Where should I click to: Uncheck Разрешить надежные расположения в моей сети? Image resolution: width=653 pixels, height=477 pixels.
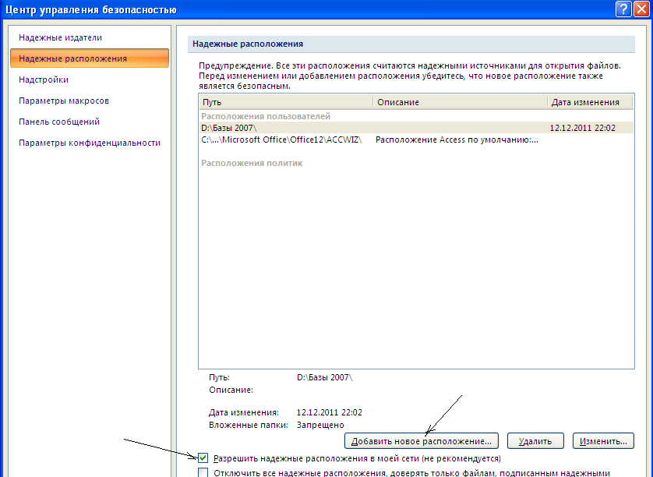pos(203,458)
